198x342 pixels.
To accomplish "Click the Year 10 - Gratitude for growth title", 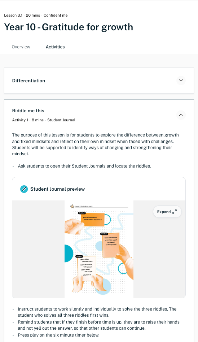I will click(69, 27).
